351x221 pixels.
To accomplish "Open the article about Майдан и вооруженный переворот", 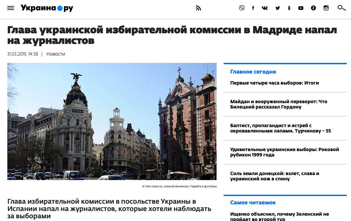I will (279, 104).
